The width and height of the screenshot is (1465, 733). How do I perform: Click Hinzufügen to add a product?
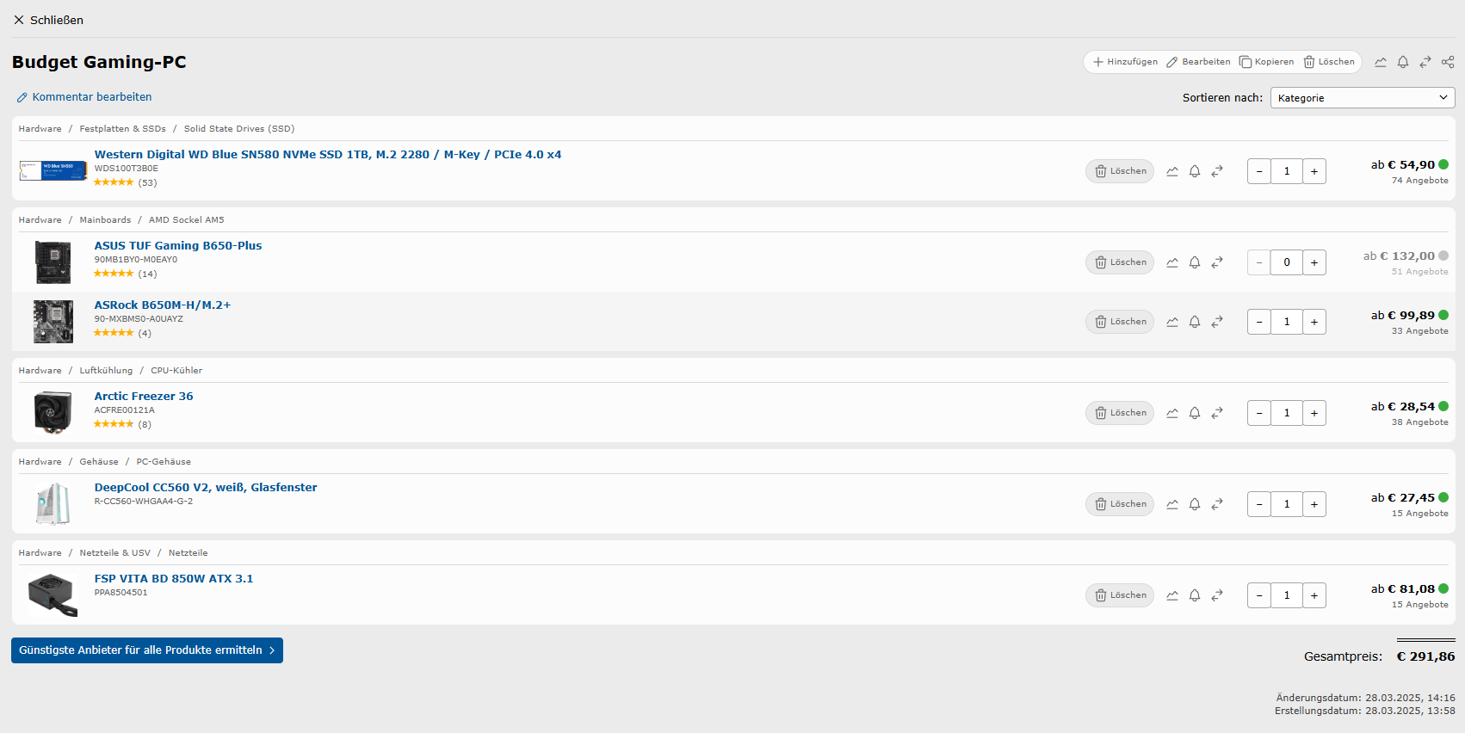1125,62
